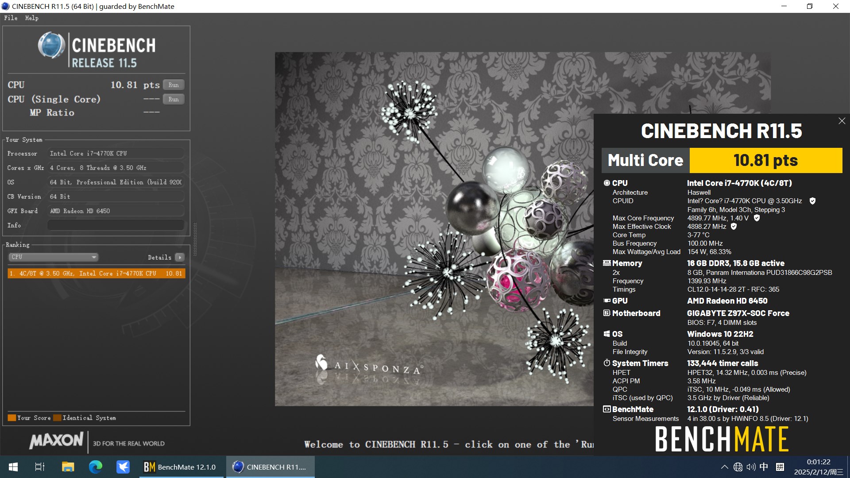Run the CPU Single Core benchmark
The width and height of the screenshot is (850, 478).
(174, 100)
